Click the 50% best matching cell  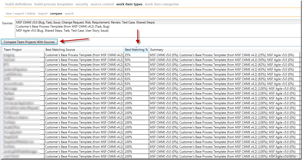pos(136,60)
